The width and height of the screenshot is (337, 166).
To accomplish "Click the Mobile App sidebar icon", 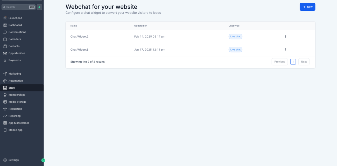I will 5,130.
